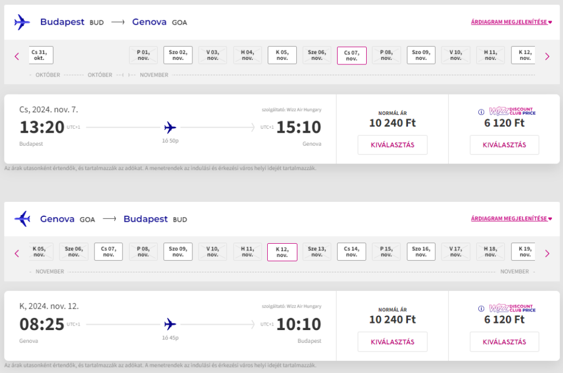The height and width of the screenshot is (373, 563).
Task: Click info icon beside return Discount Club price
Action: tap(481, 309)
